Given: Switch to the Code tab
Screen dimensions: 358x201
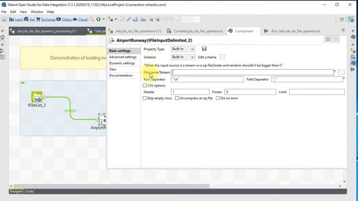Looking at the screenshot, I should (29, 192).
